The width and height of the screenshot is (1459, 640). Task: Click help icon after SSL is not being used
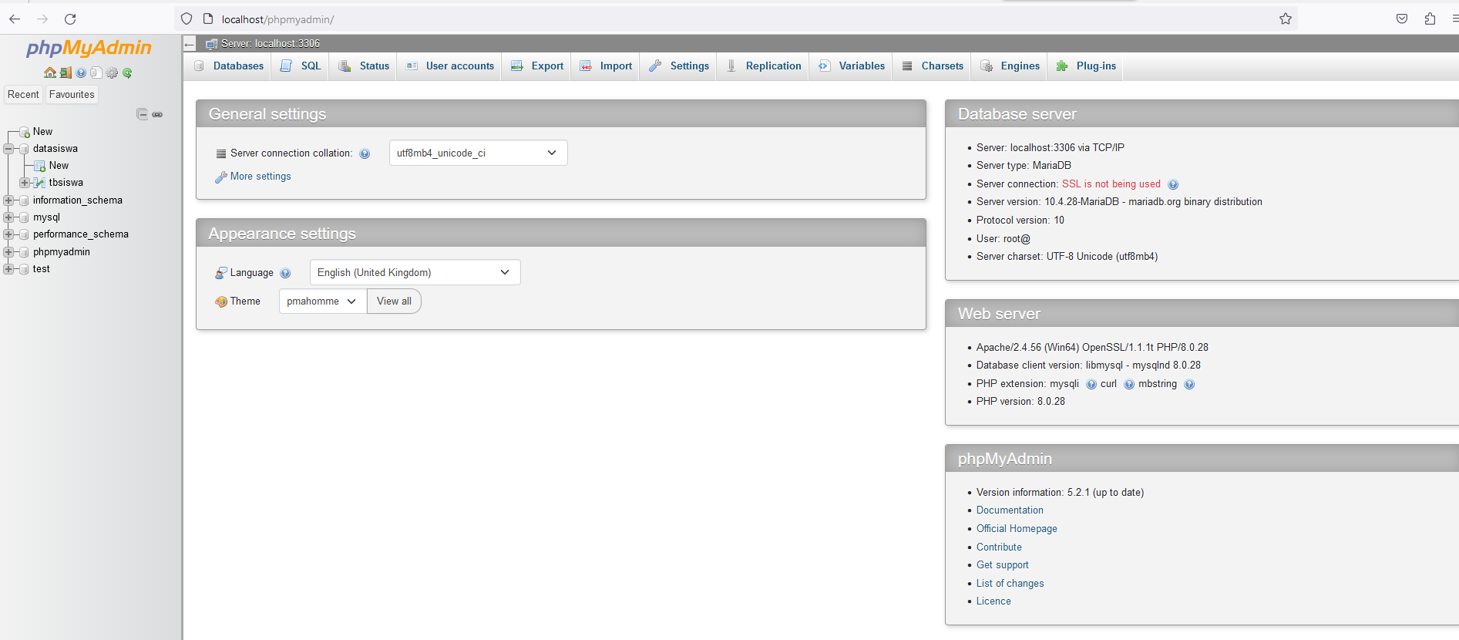[x=1173, y=184]
